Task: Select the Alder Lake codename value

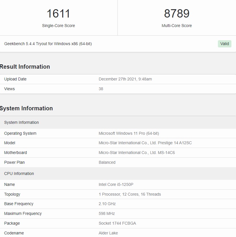Action: [108, 233]
